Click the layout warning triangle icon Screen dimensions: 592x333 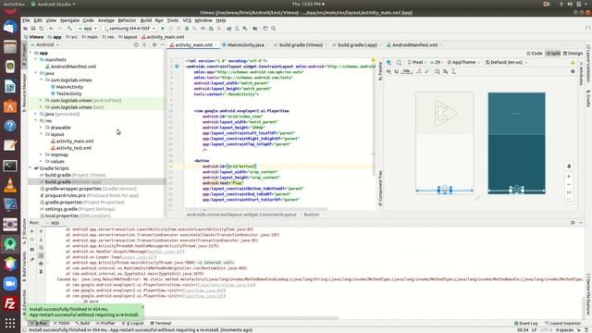point(573,62)
